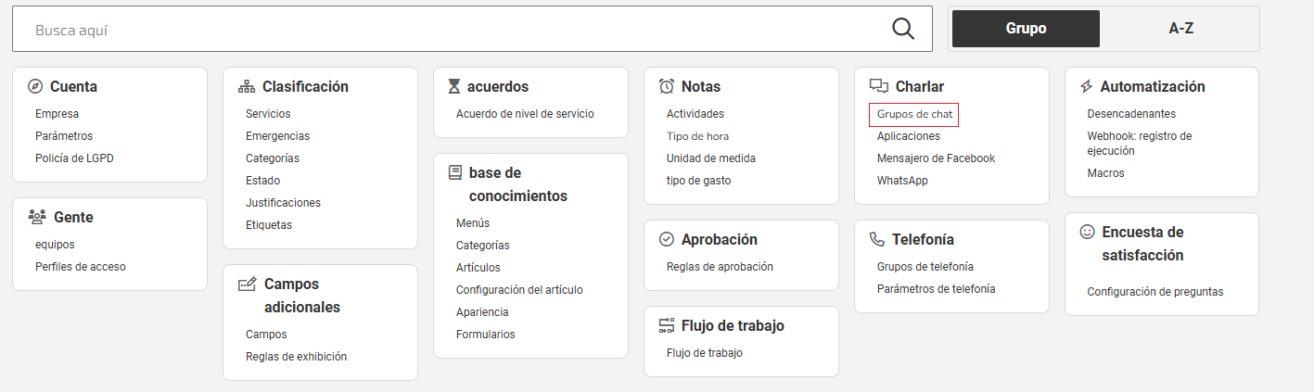Open Parámetros under Cuenta
Screen dimensions: 1314x392
click(x=64, y=136)
